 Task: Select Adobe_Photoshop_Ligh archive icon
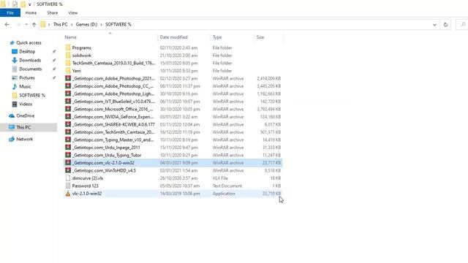68,94
